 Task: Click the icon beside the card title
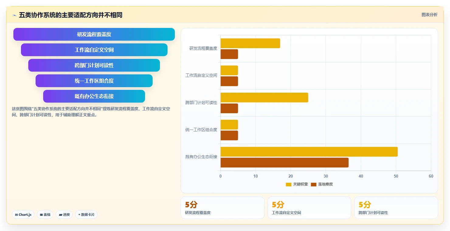click(x=14, y=15)
